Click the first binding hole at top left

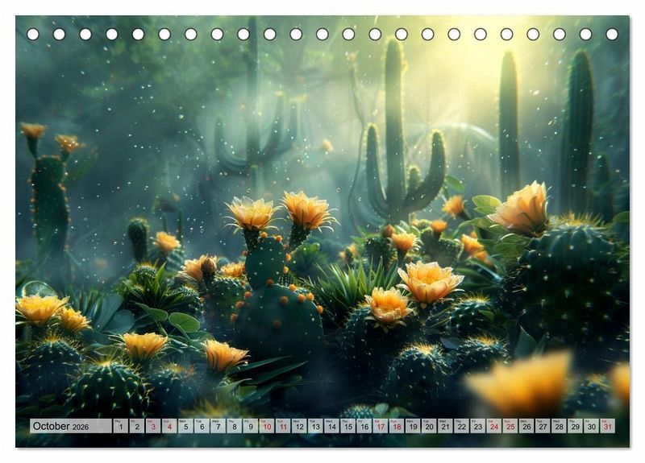click(33, 35)
